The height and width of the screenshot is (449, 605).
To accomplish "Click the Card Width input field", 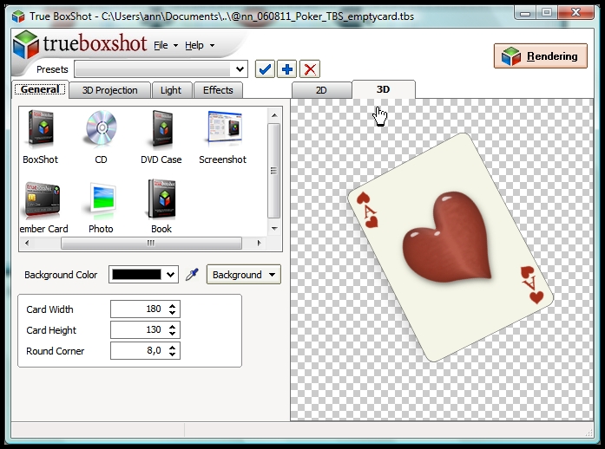I will point(138,309).
